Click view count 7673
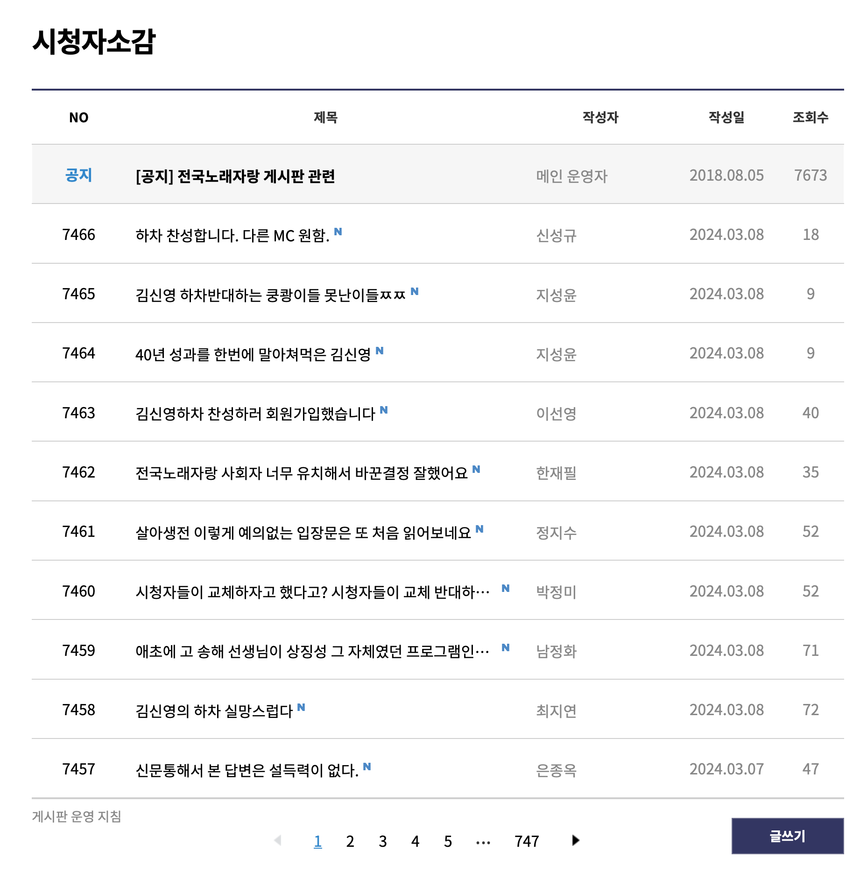 [x=811, y=175]
